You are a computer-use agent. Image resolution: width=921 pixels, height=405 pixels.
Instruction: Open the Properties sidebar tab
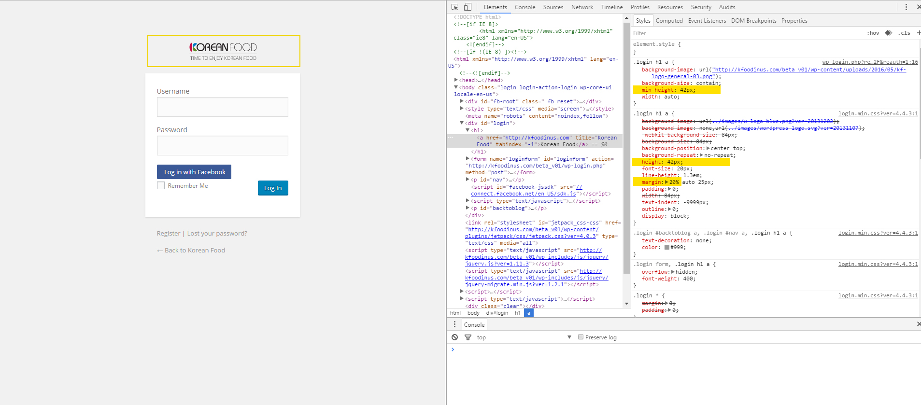click(794, 21)
